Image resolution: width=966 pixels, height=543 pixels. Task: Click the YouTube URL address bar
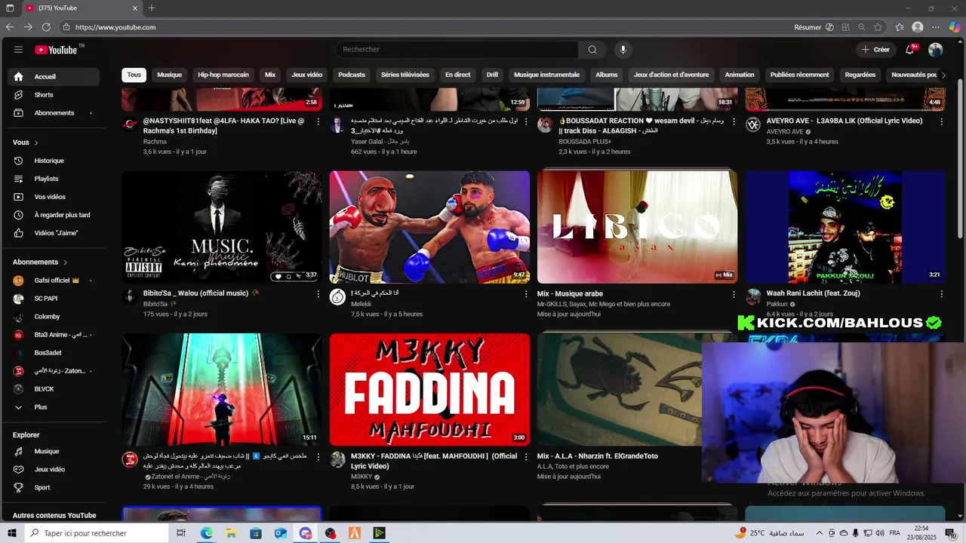115,27
